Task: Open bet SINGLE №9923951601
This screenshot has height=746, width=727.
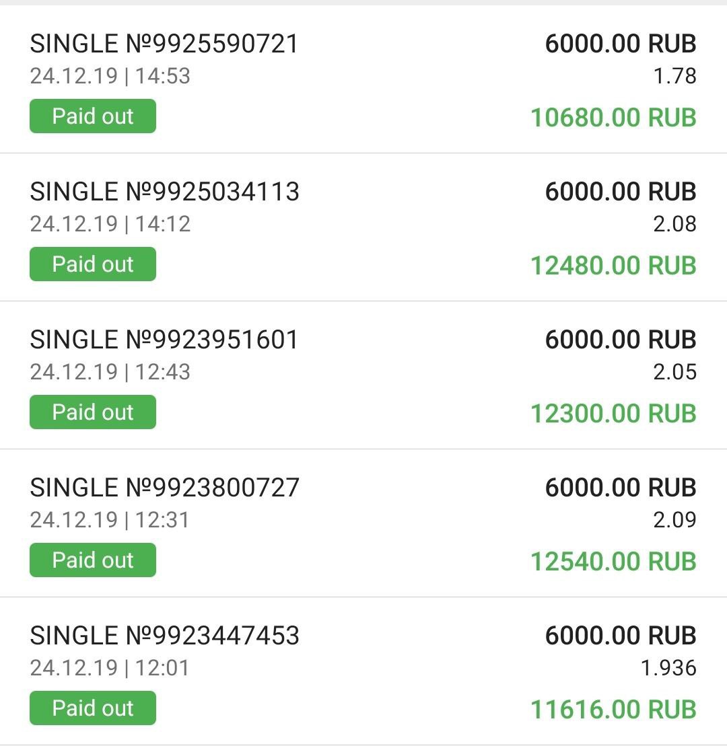Action: click(x=164, y=340)
